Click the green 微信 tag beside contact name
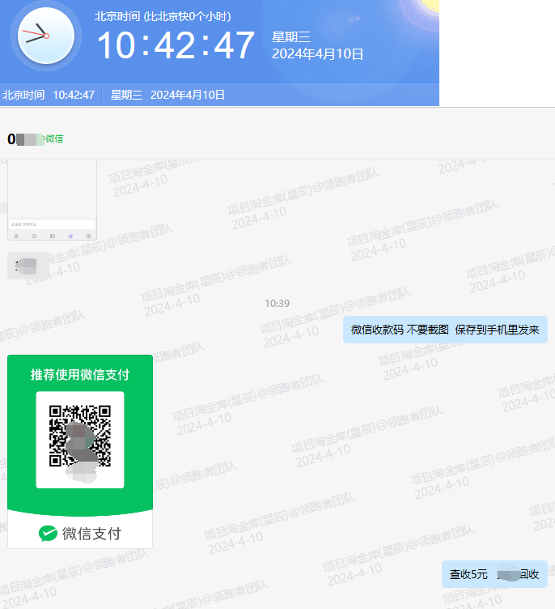The image size is (555, 609). (54, 138)
